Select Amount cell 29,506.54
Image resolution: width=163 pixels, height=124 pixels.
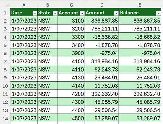(x=102, y=110)
